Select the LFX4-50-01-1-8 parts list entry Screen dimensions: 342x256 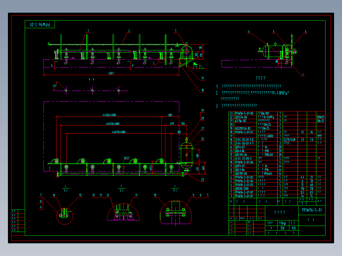[x=244, y=140]
